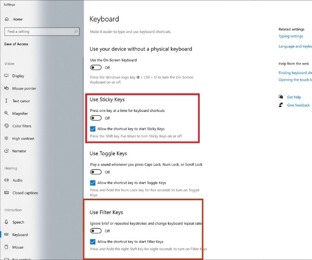Image resolution: width=312 pixels, height=260 pixels.
Task: Open the Typing settings link
Action: [x=291, y=36]
